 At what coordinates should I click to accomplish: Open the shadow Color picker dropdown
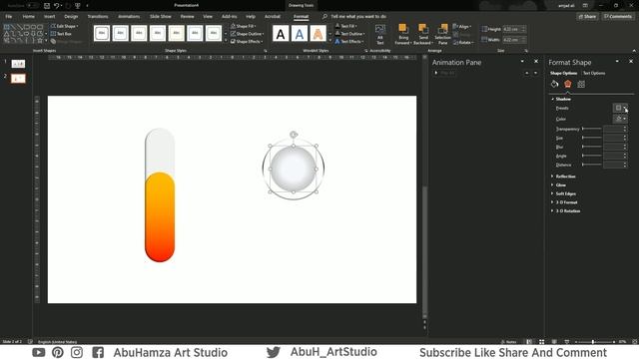point(620,119)
